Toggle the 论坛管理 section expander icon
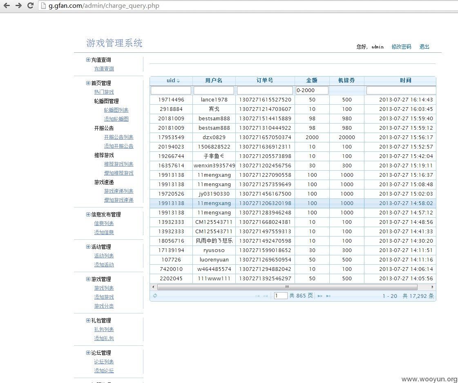 [88, 353]
